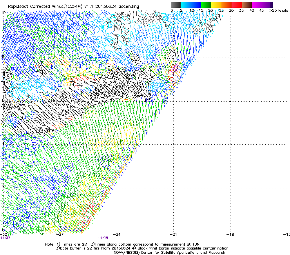The width and height of the screenshot is (290, 255).
Task: Click the 'Data buffer is 22 hrs' note
Action: tap(93, 248)
